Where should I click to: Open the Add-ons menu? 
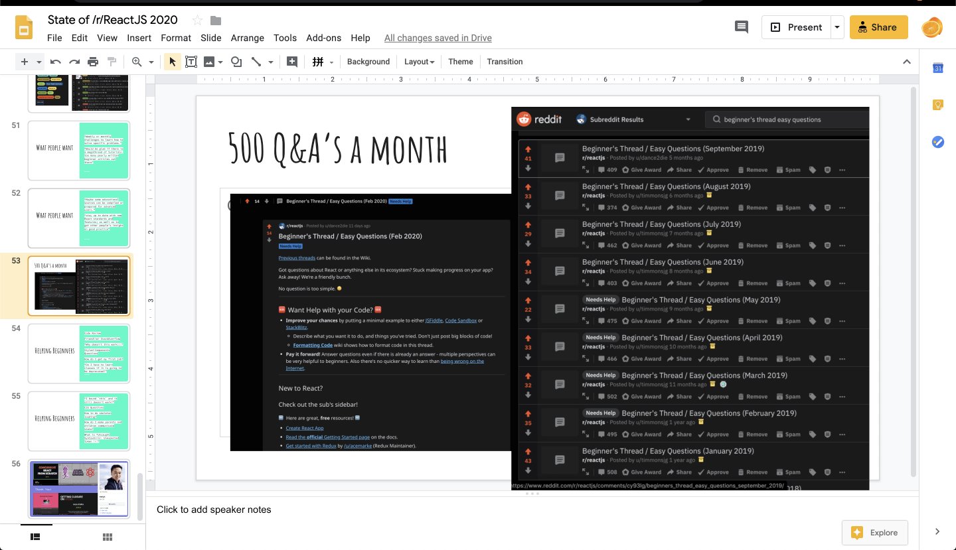tap(324, 38)
